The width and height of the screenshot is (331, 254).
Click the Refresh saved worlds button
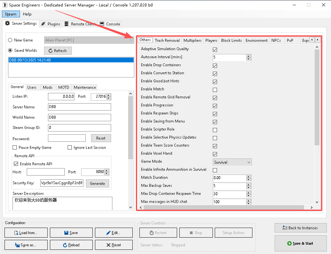click(58, 51)
